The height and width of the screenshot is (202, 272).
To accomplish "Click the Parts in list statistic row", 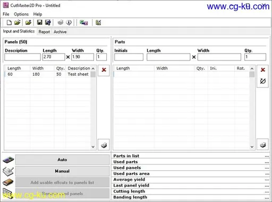I will (191, 156).
